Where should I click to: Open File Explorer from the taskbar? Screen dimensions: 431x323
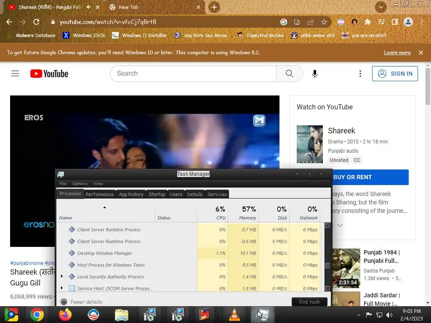122,315
